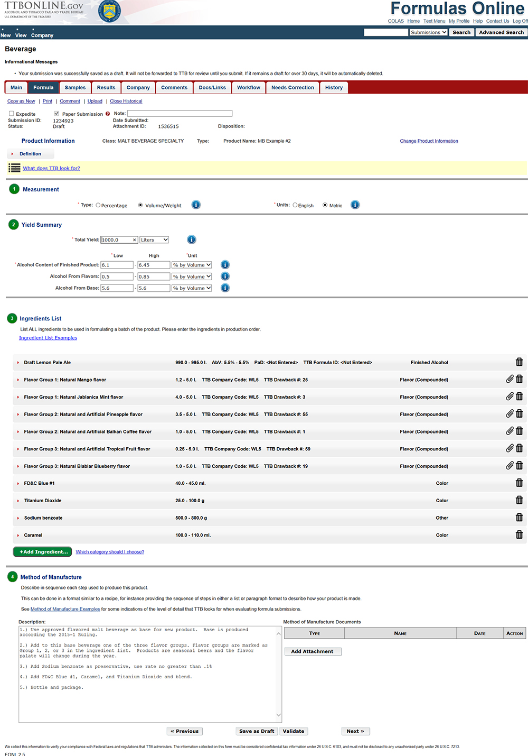Switch to the Main tab
The image size is (528, 756).
(16, 88)
